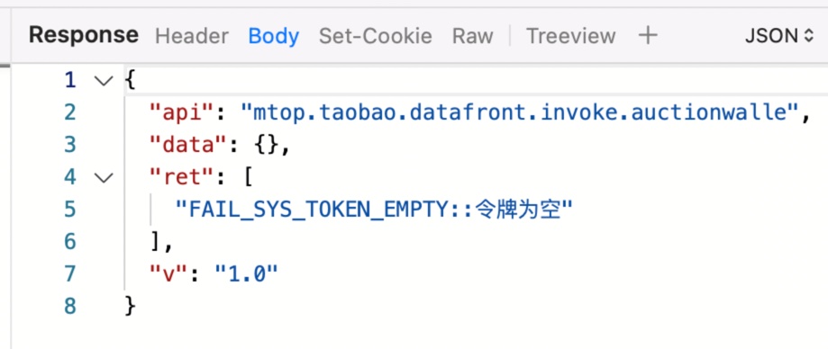Click the "data" key on line 3
The image size is (828, 349).
click(189, 145)
